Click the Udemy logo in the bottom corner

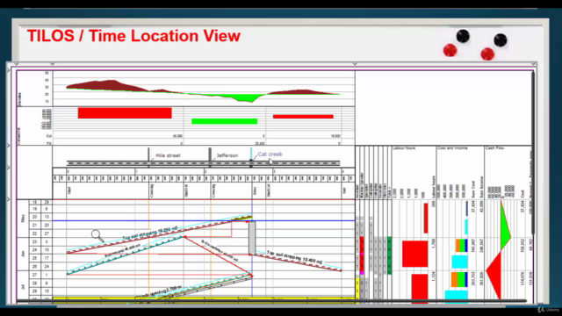click(x=548, y=309)
